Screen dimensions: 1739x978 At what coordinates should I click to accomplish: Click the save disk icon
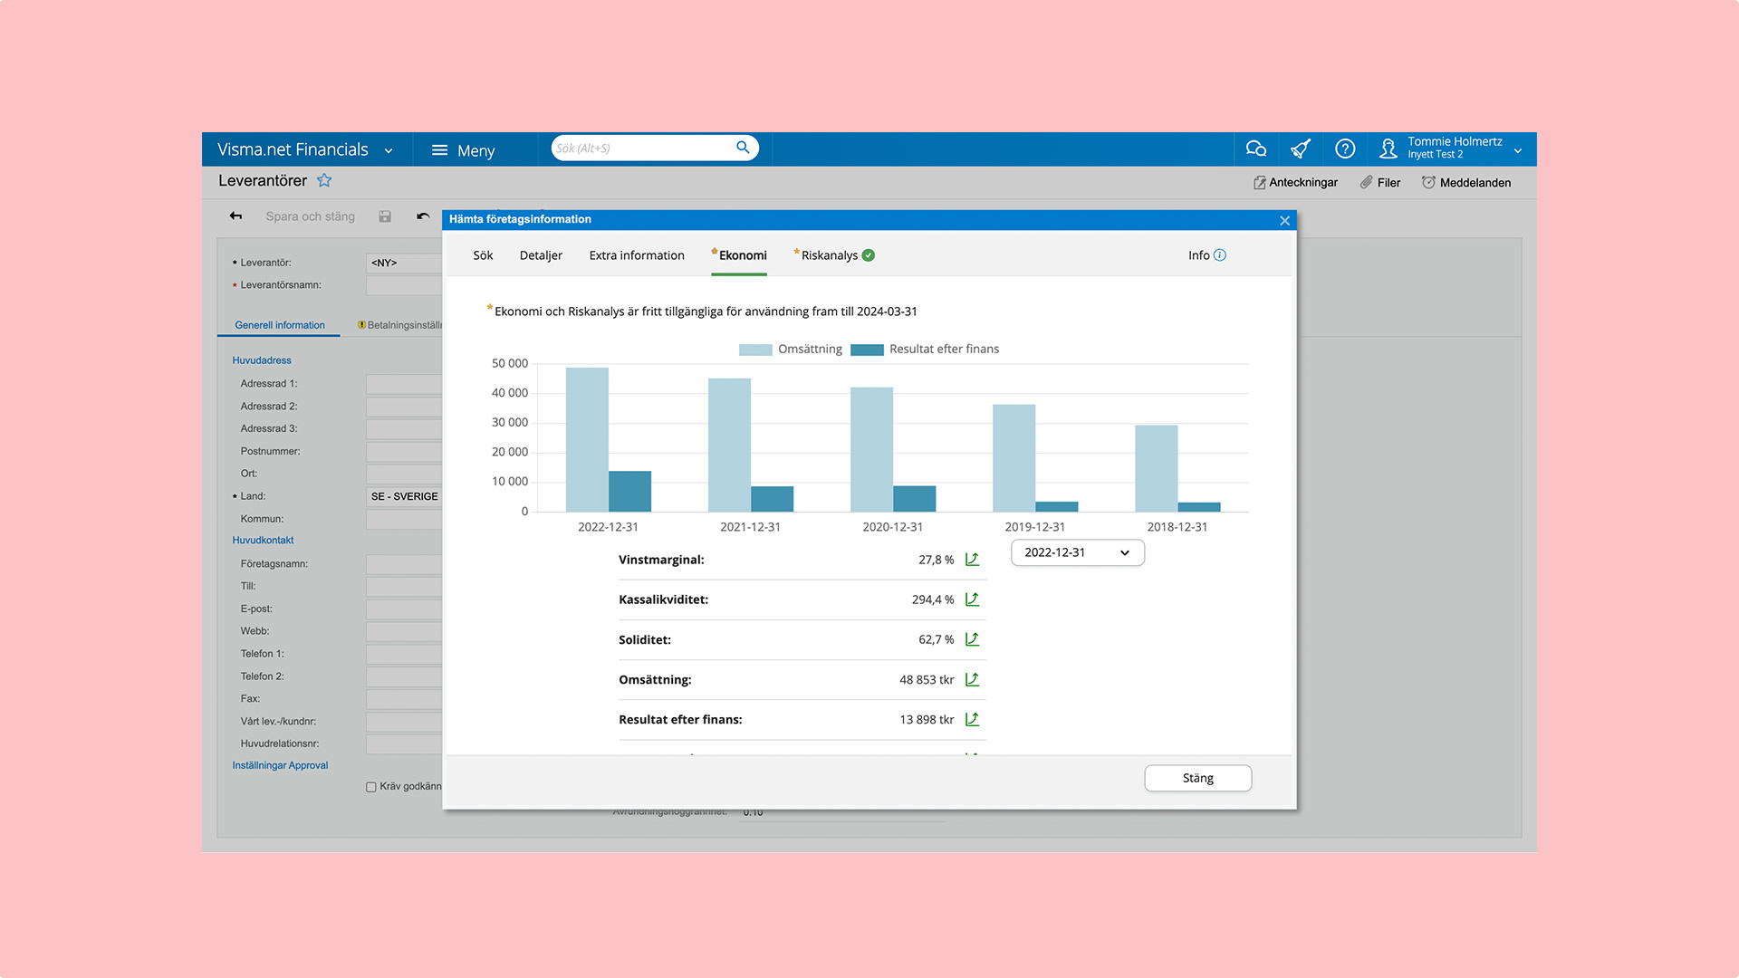pyautogui.click(x=385, y=216)
